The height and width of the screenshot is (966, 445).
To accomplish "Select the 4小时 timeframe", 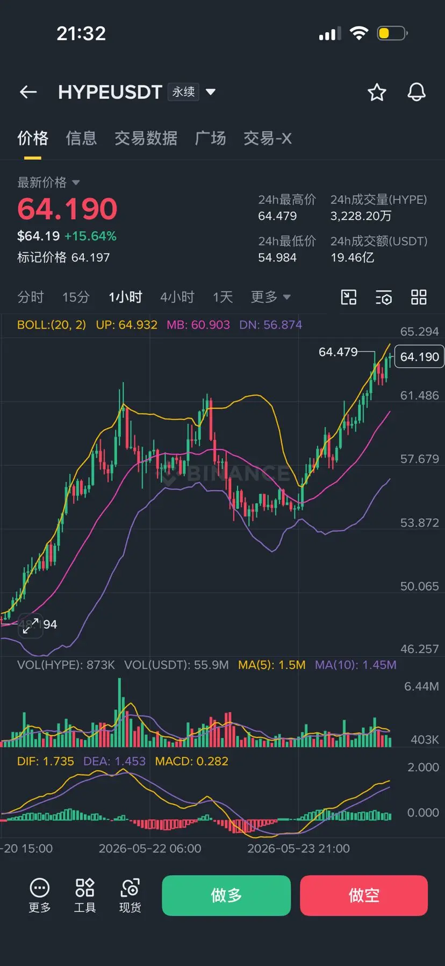I will pos(177,297).
